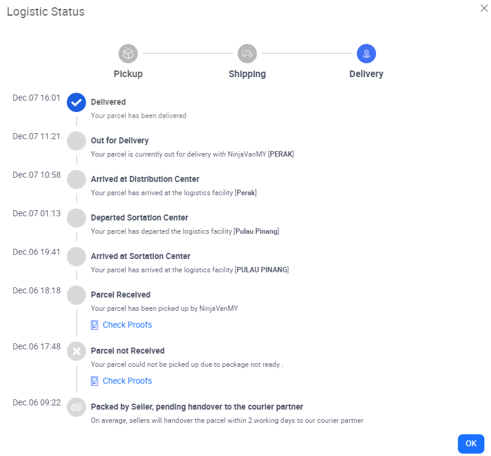The image size is (491, 456).
Task: Open Check Proofs link for Parcel Received
Action: tap(127, 324)
